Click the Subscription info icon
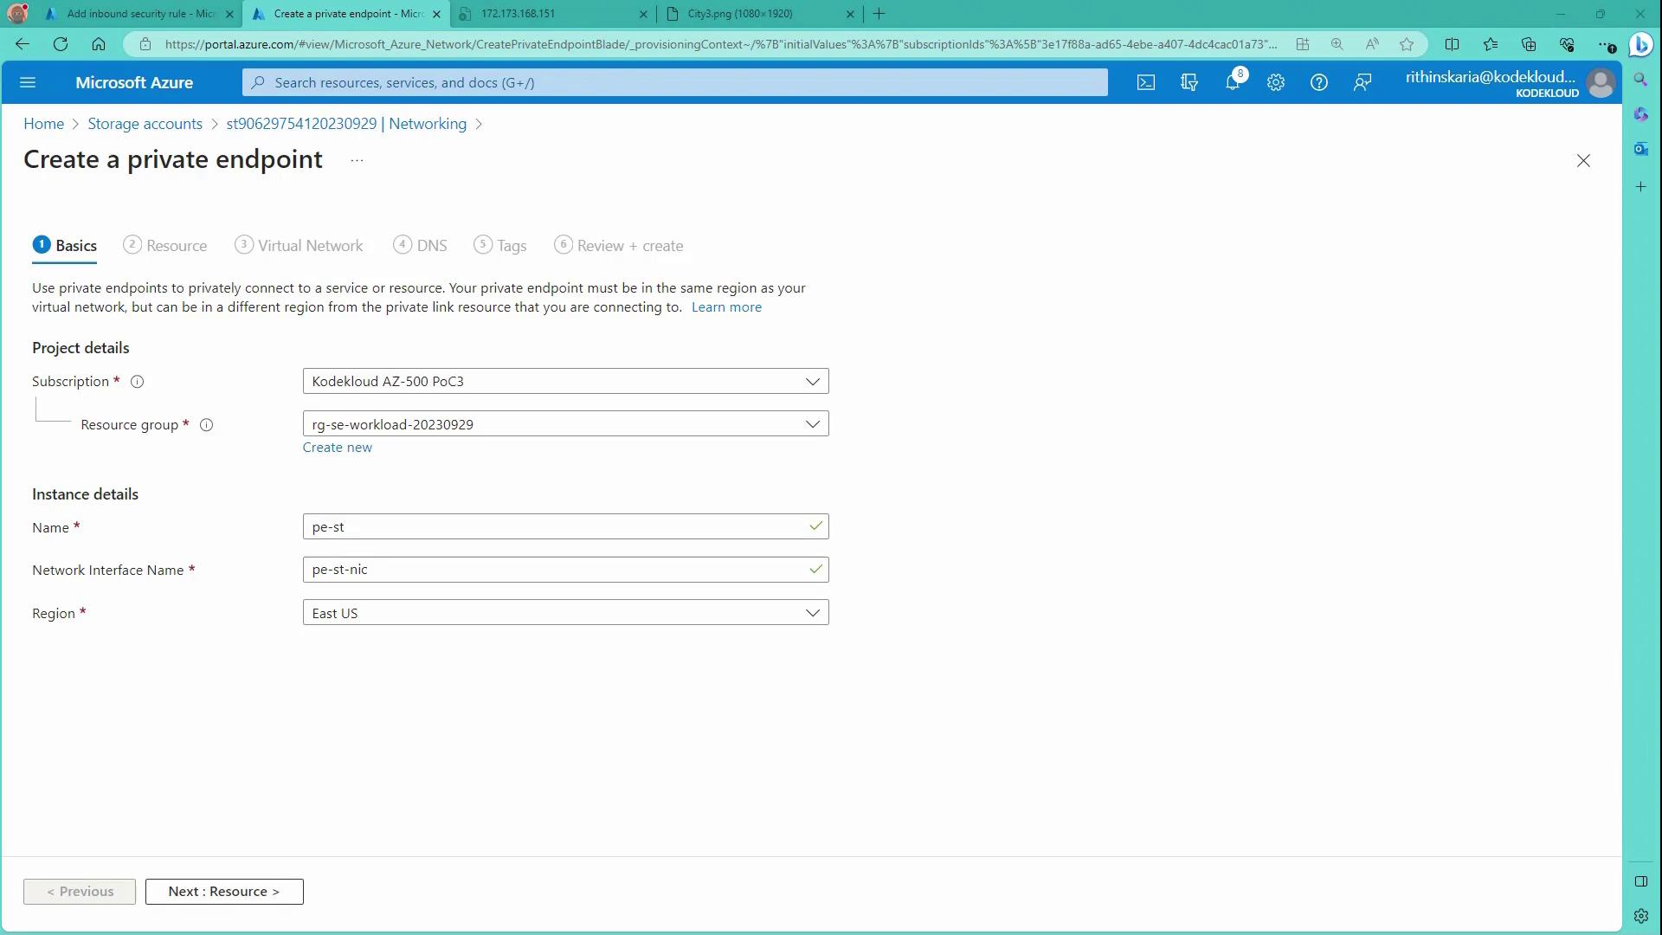Viewport: 1662px width, 935px height. tap(137, 382)
